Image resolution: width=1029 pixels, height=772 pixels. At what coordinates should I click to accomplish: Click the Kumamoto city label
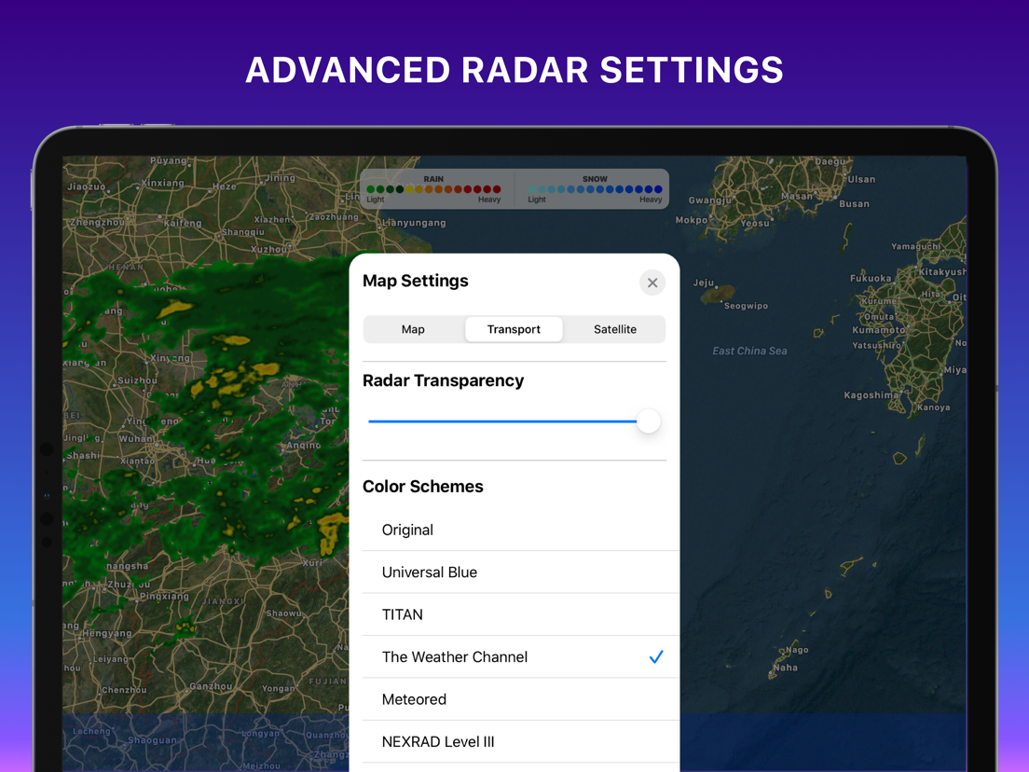[x=878, y=330]
